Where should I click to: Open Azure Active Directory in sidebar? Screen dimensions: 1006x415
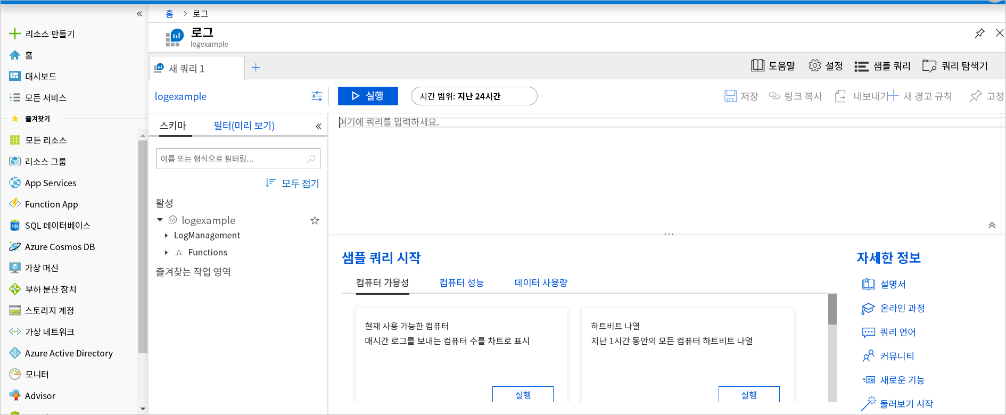point(61,353)
